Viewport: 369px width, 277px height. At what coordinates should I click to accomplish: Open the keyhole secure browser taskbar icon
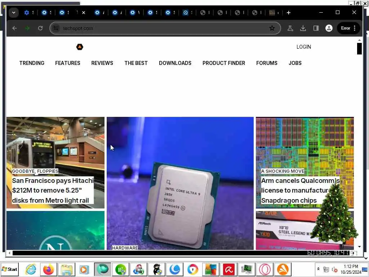193,269
